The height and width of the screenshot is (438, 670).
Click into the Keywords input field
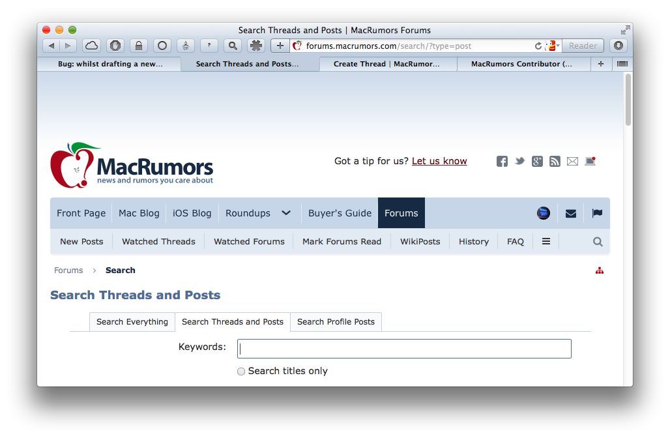tap(404, 349)
